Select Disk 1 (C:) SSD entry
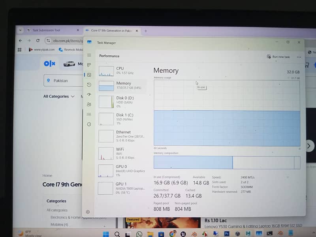This screenshot has height=237, width=316. (122, 118)
